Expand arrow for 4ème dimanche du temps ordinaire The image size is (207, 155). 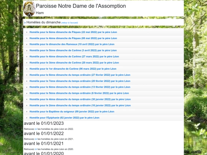coord(27,100)
